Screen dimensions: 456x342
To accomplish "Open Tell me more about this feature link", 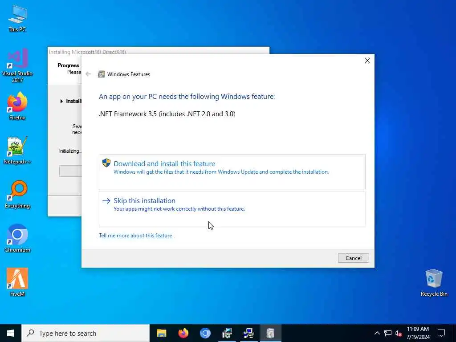I will click(x=135, y=236).
